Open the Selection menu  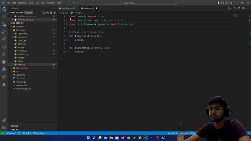tap(22, 3)
